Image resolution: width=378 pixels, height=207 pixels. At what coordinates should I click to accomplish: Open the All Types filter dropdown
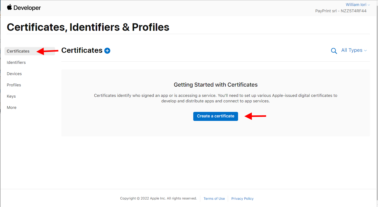(x=354, y=50)
